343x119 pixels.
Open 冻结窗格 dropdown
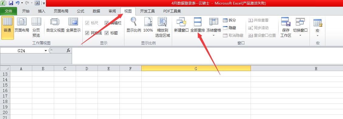tap(214, 27)
